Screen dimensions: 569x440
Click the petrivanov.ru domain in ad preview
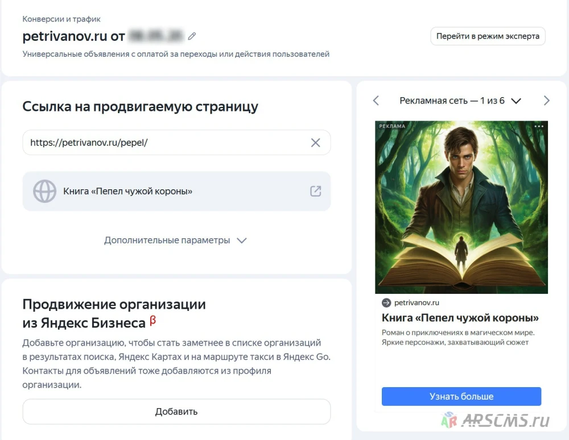417,302
